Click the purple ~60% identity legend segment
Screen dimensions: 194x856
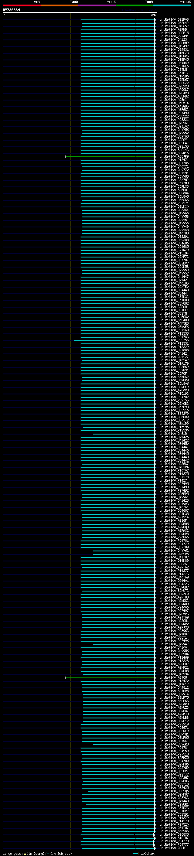(97, 5)
